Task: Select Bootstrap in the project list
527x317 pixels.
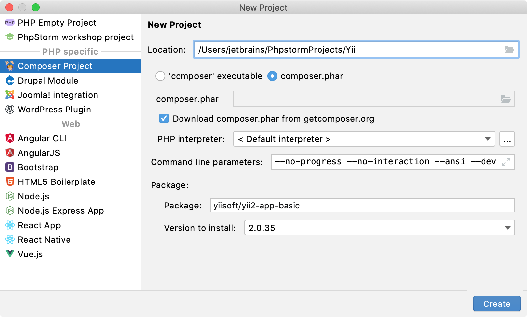Action: point(10,167)
